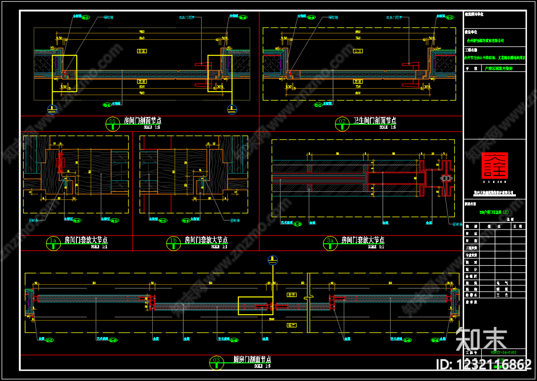Viewport: 537px width, 381px height.
Task: Click the title text 卫生间门剖面节点
Action: (375, 121)
